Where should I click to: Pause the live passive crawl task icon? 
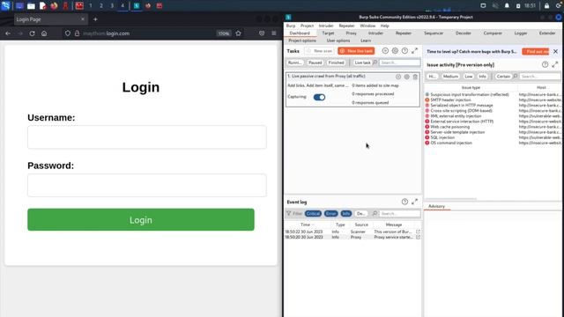pos(398,77)
